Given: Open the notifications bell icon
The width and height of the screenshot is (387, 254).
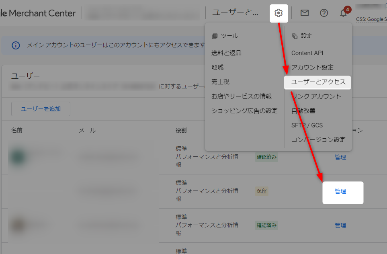Looking at the screenshot, I should pyautogui.click(x=343, y=13).
